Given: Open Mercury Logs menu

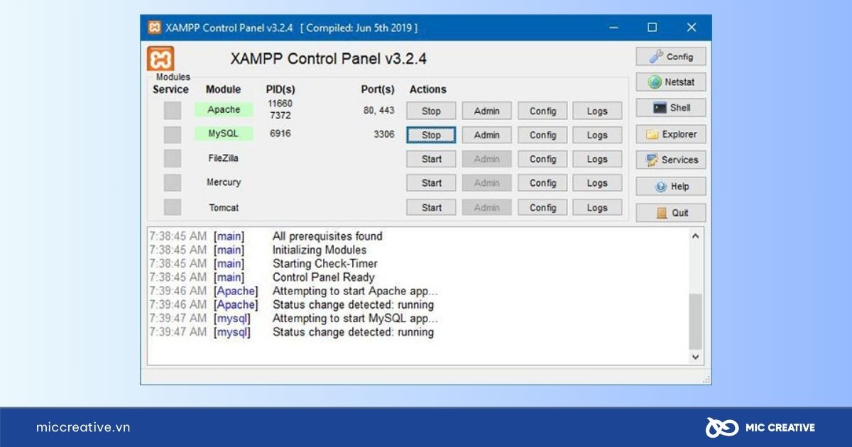Looking at the screenshot, I should click(597, 183).
